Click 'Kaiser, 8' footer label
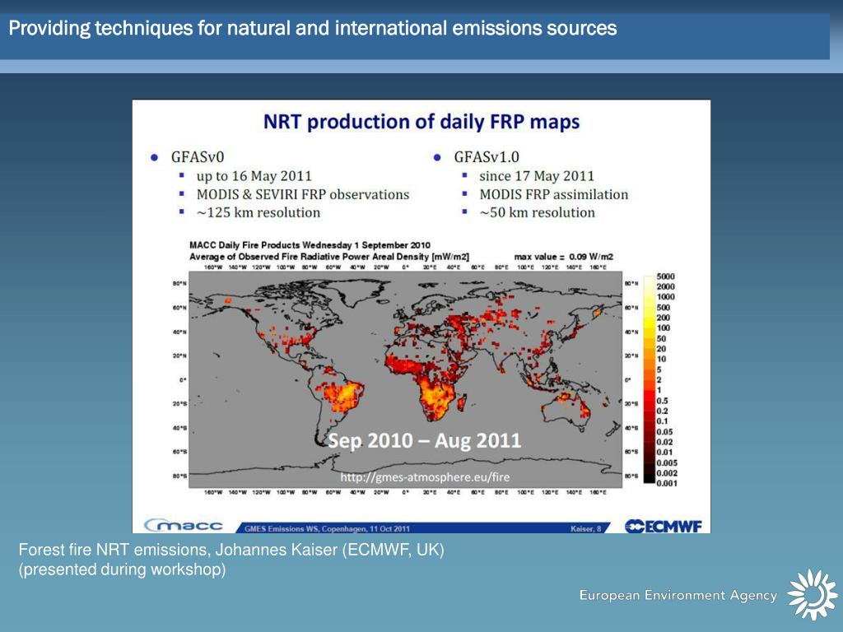This screenshot has height=632, width=843. pyautogui.click(x=585, y=529)
